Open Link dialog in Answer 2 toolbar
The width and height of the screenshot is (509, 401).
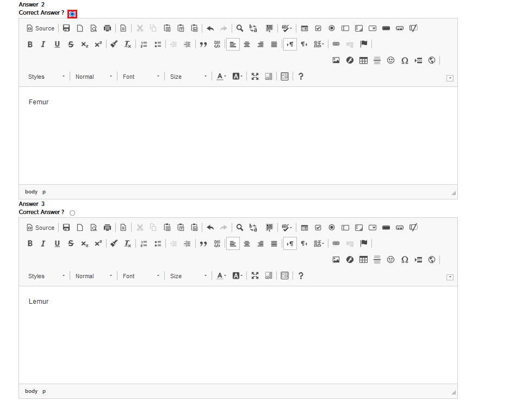(336, 44)
